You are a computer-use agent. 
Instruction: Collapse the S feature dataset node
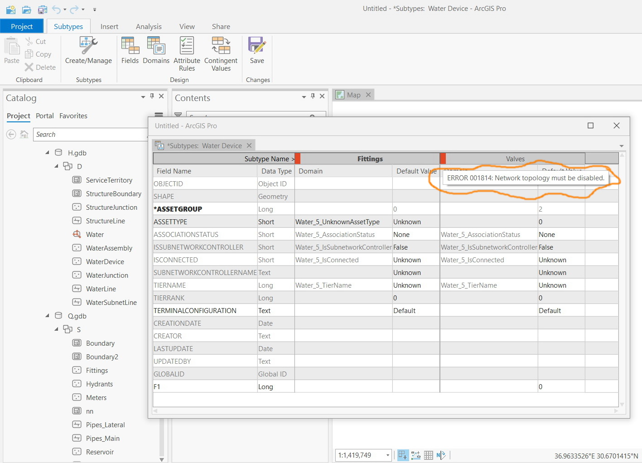[57, 329]
